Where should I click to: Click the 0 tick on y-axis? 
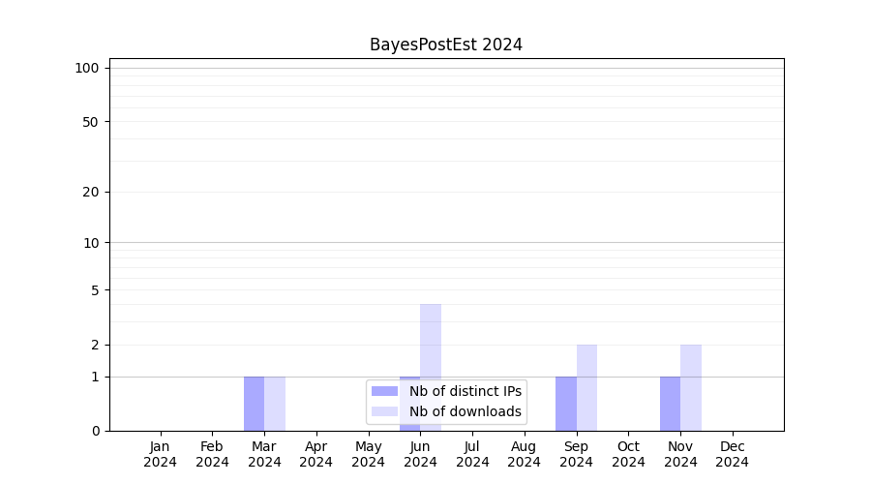pos(95,431)
